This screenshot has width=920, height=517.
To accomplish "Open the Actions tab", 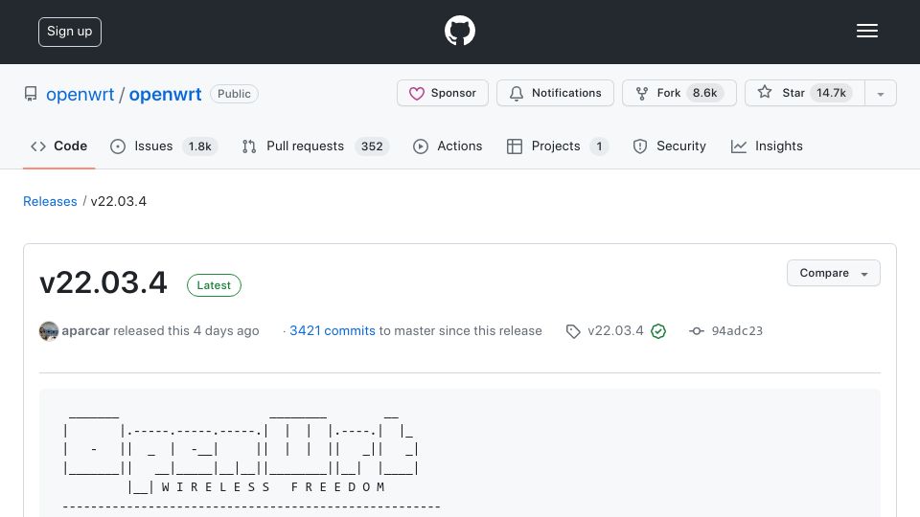I will [x=448, y=146].
